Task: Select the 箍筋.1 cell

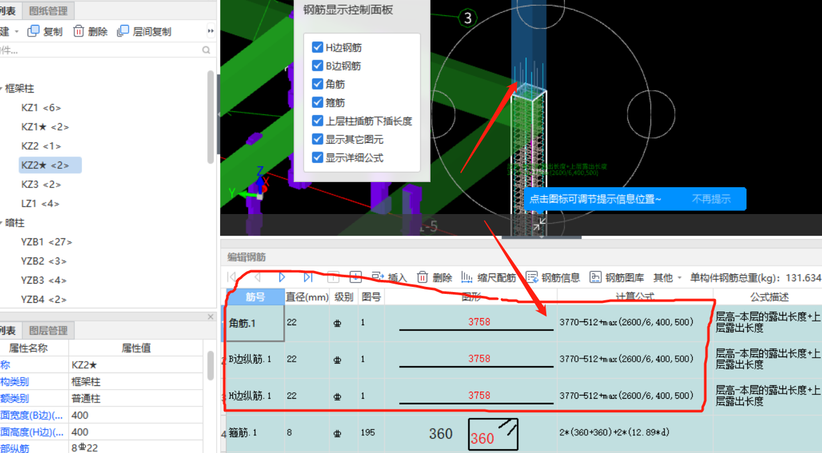Action: pos(255,433)
